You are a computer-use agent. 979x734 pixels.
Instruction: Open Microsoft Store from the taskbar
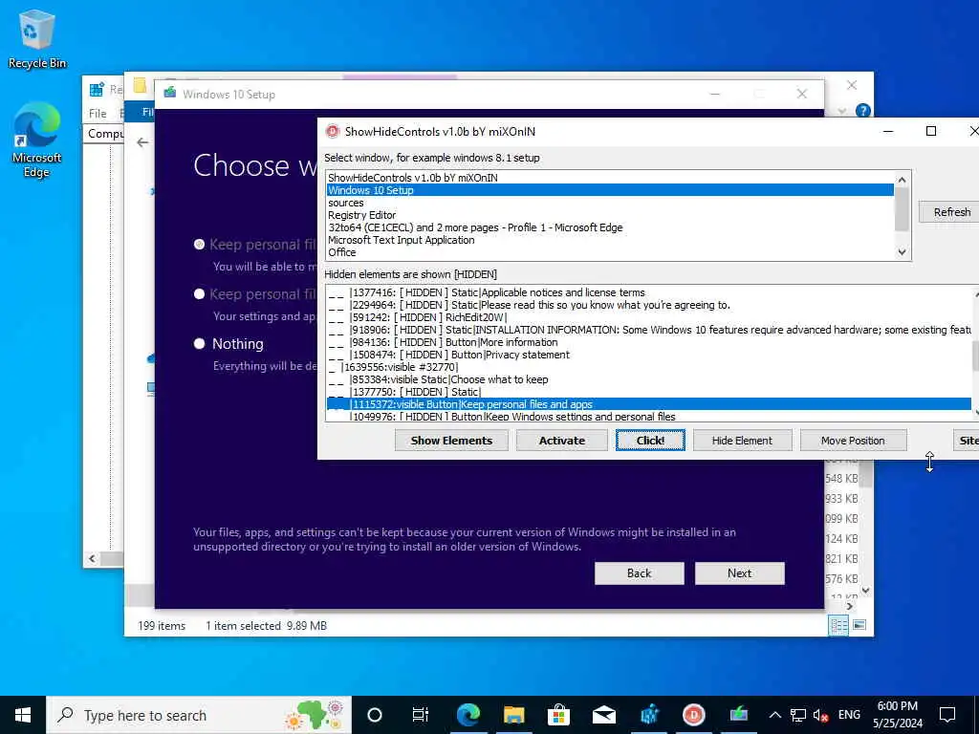558,715
